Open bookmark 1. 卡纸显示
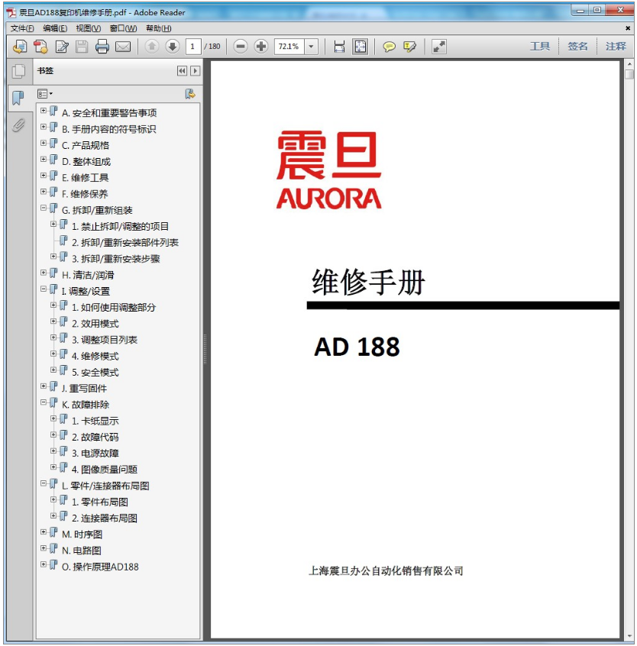 (x=95, y=421)
